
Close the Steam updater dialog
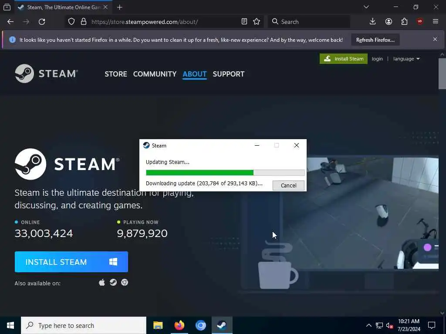pyautogui.click(x=296, y=145)
